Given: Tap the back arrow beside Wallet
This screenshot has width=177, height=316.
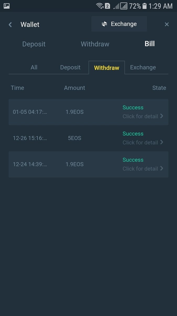Looking at the screenshot, I should pos(10,24).
